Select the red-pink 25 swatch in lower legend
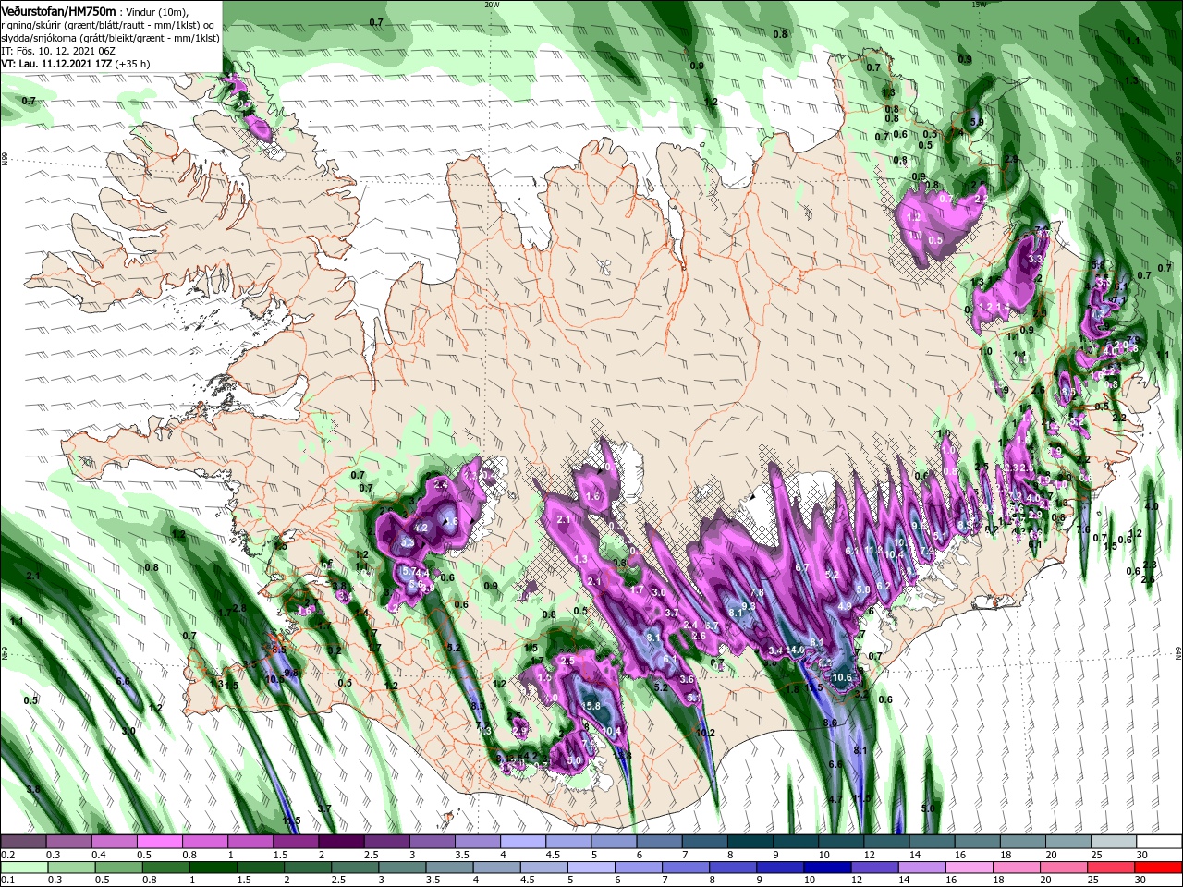Screen dimensions: 1183x887 (x=1109, y=867)
